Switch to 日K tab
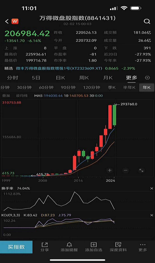Viewport: 155px width, 263px height. click(61, 78)
